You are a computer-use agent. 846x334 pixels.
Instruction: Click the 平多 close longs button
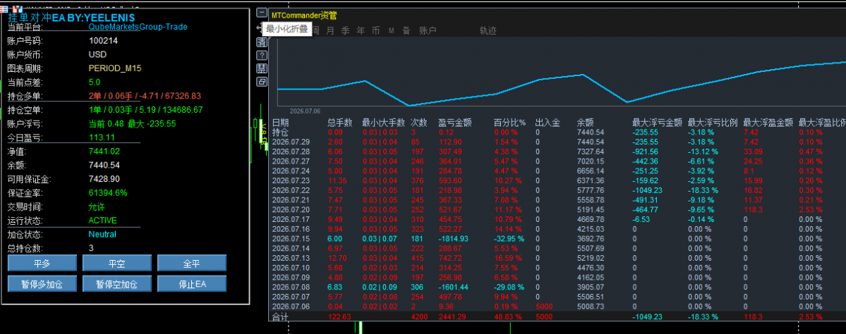(x=42, y=263)
